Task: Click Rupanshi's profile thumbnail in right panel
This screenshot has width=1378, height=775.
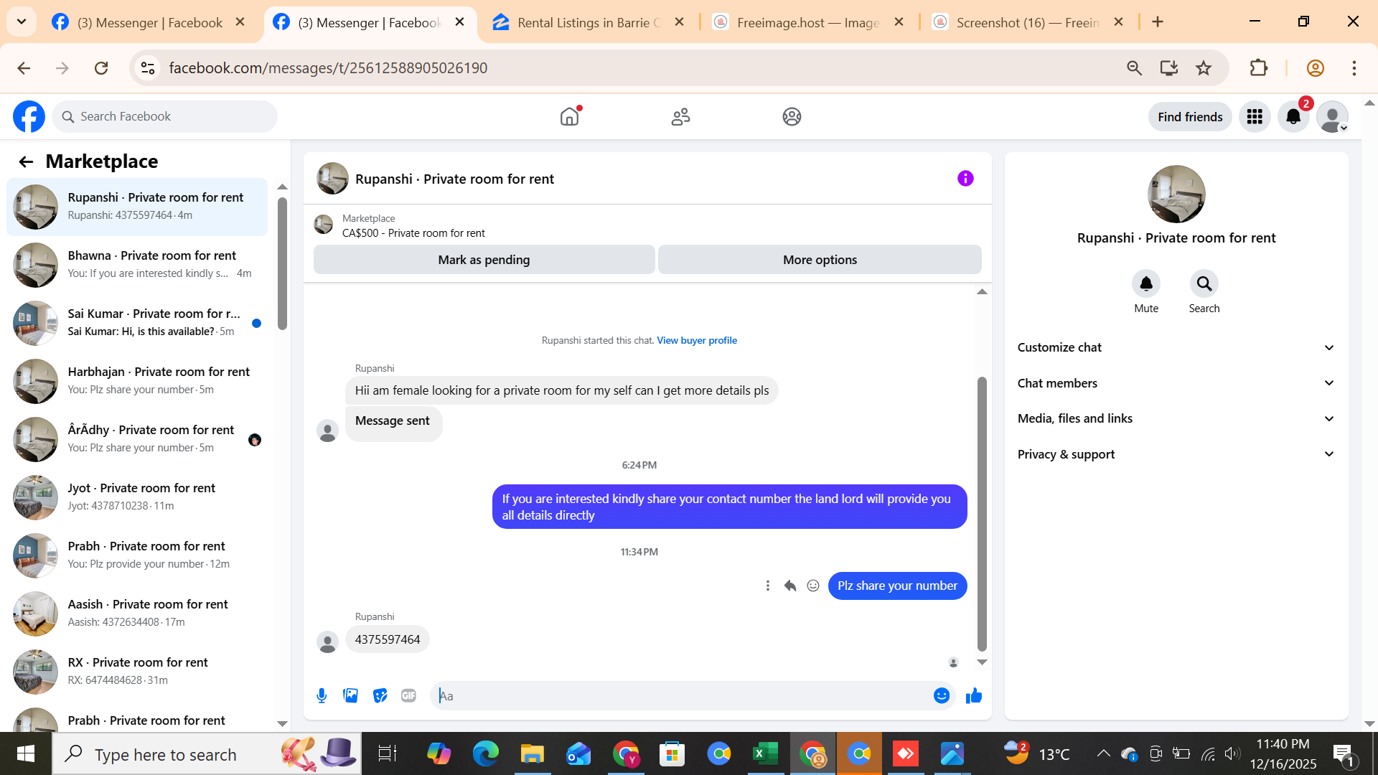Action: click(1176, 194)
